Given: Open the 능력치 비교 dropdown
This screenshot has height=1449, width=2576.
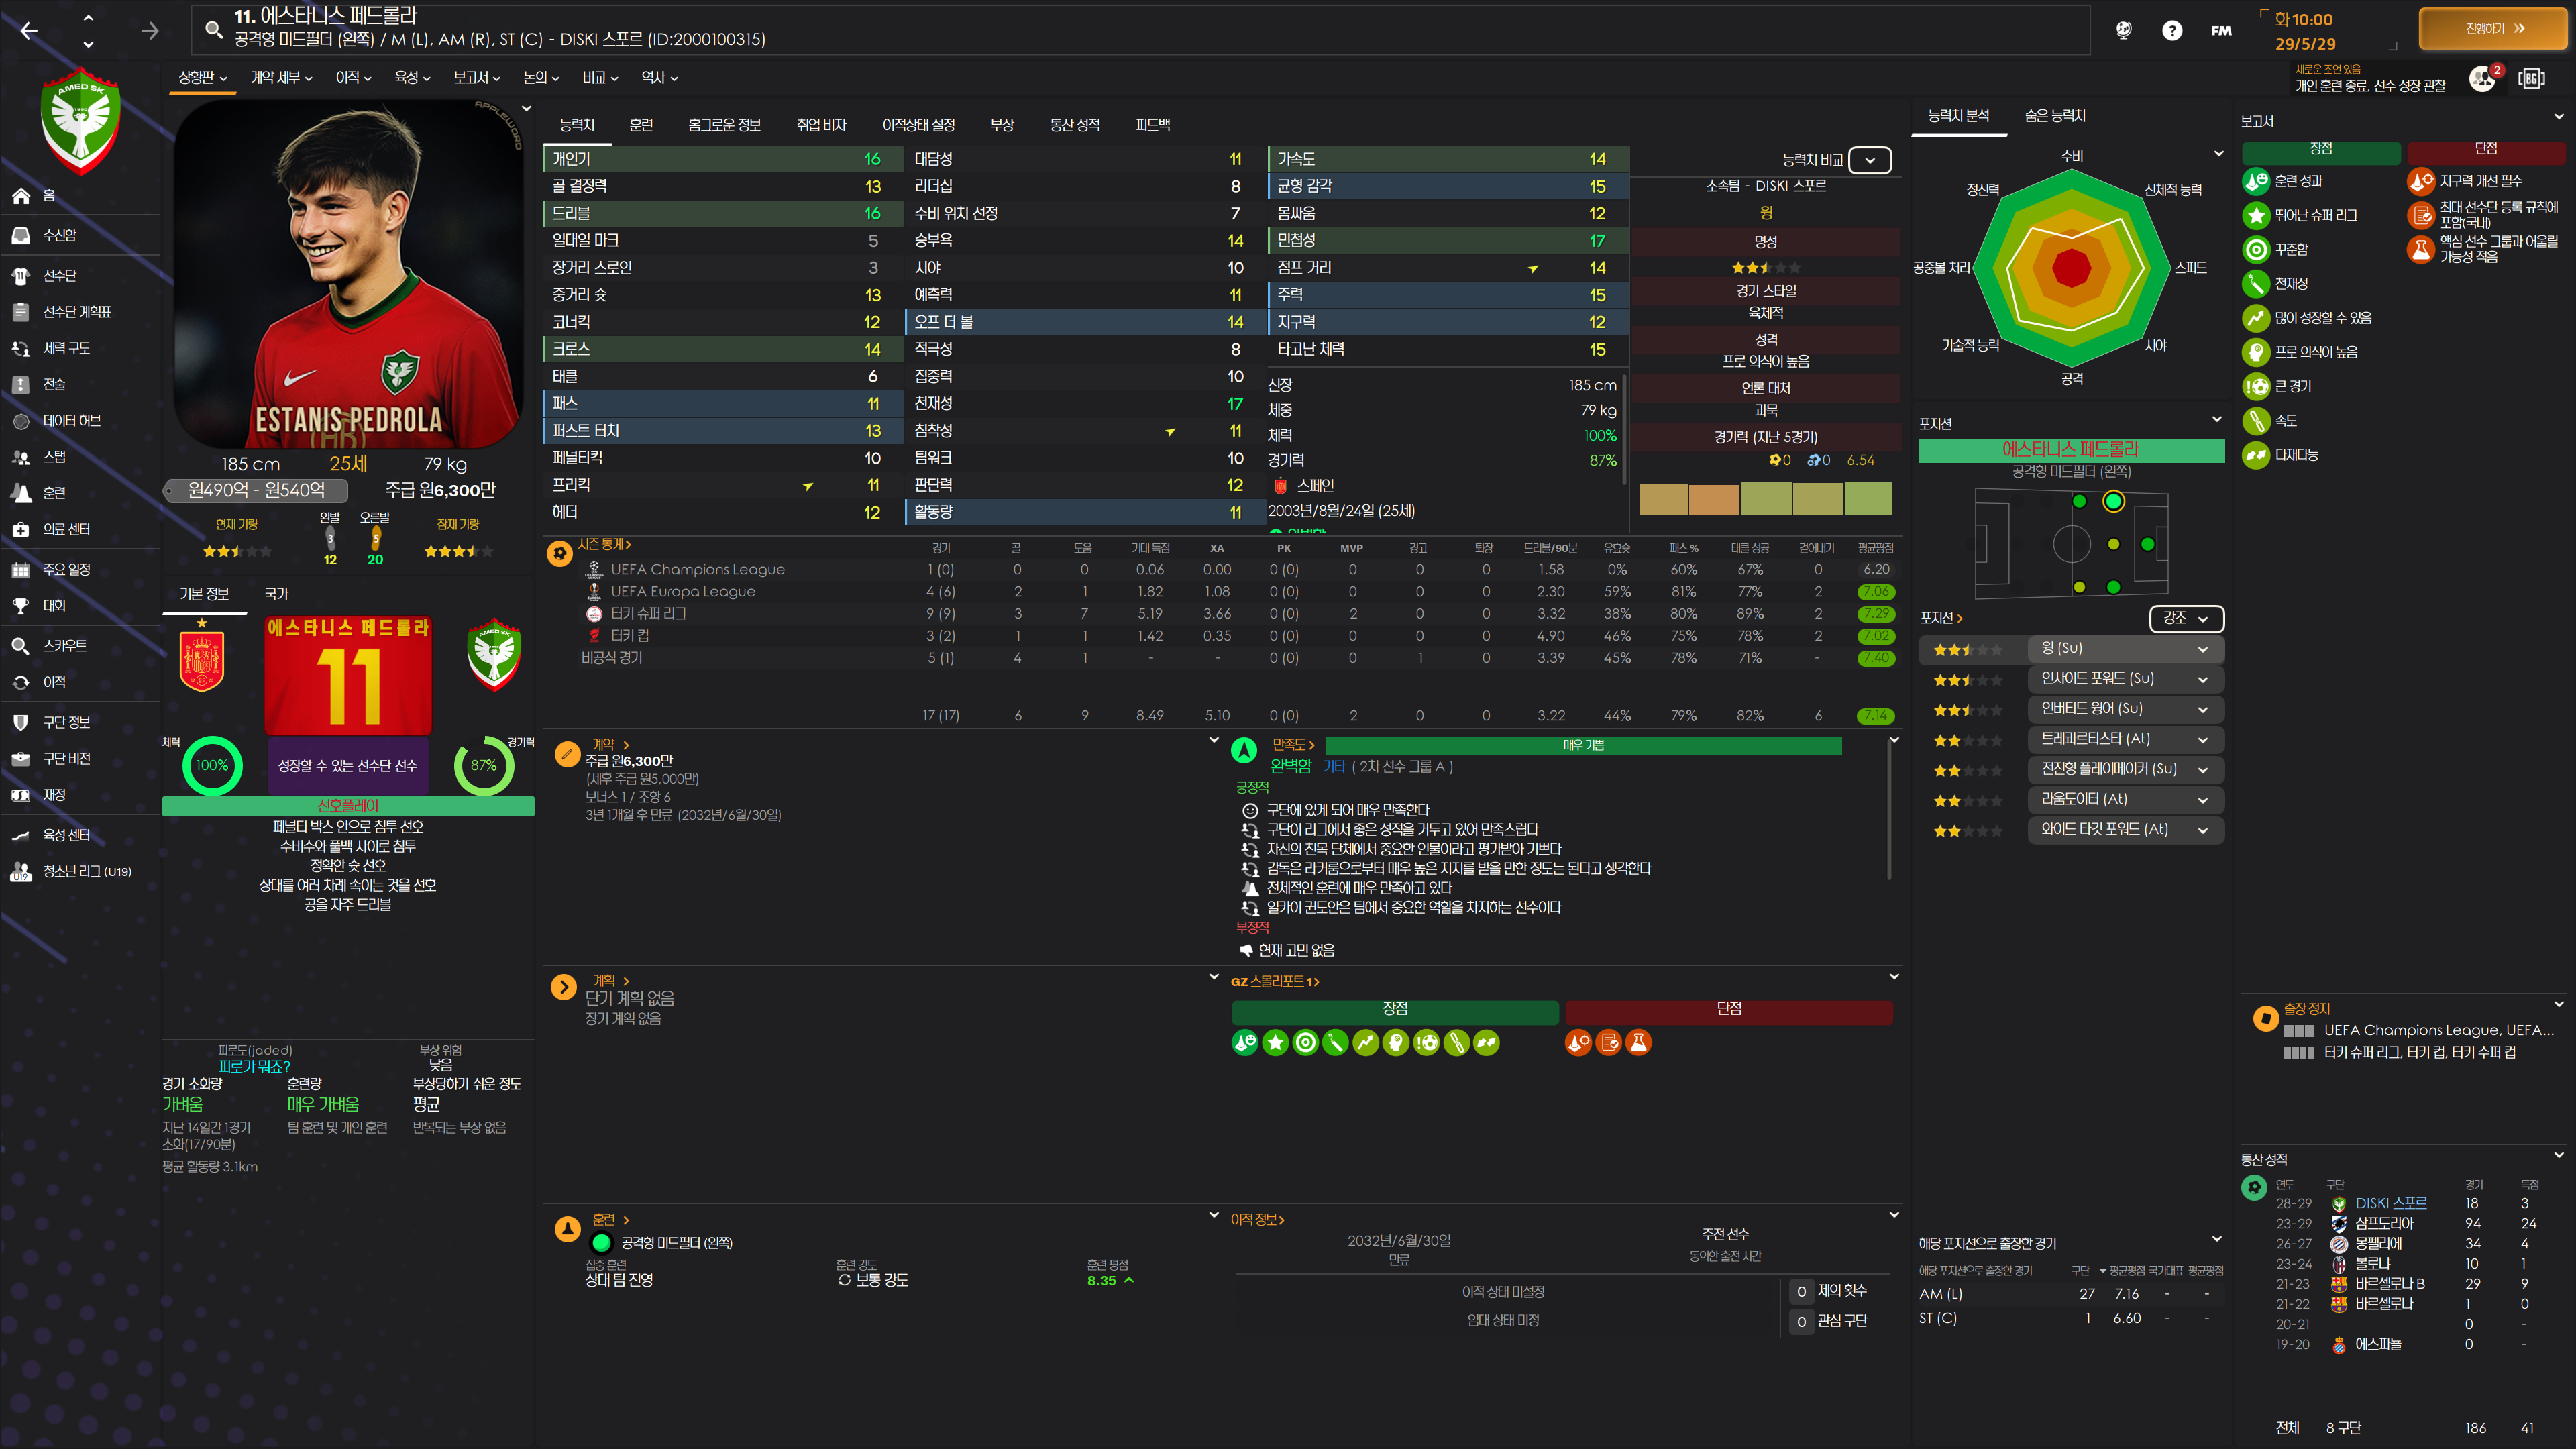Looking at the screenshot, I should [x=1869, y=160].
